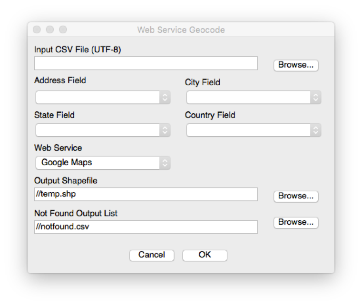Screen dimensions: 362x306
Task: Open the Address Field dropdown
Action: click(x=103, y=98)
